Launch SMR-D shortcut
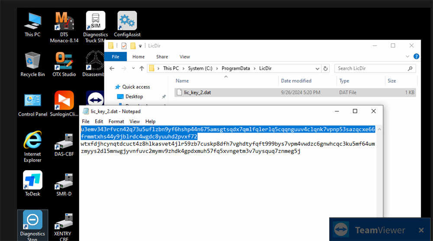Image resolution: width=433 pixels, height=241 pixels. pos(64,184)
